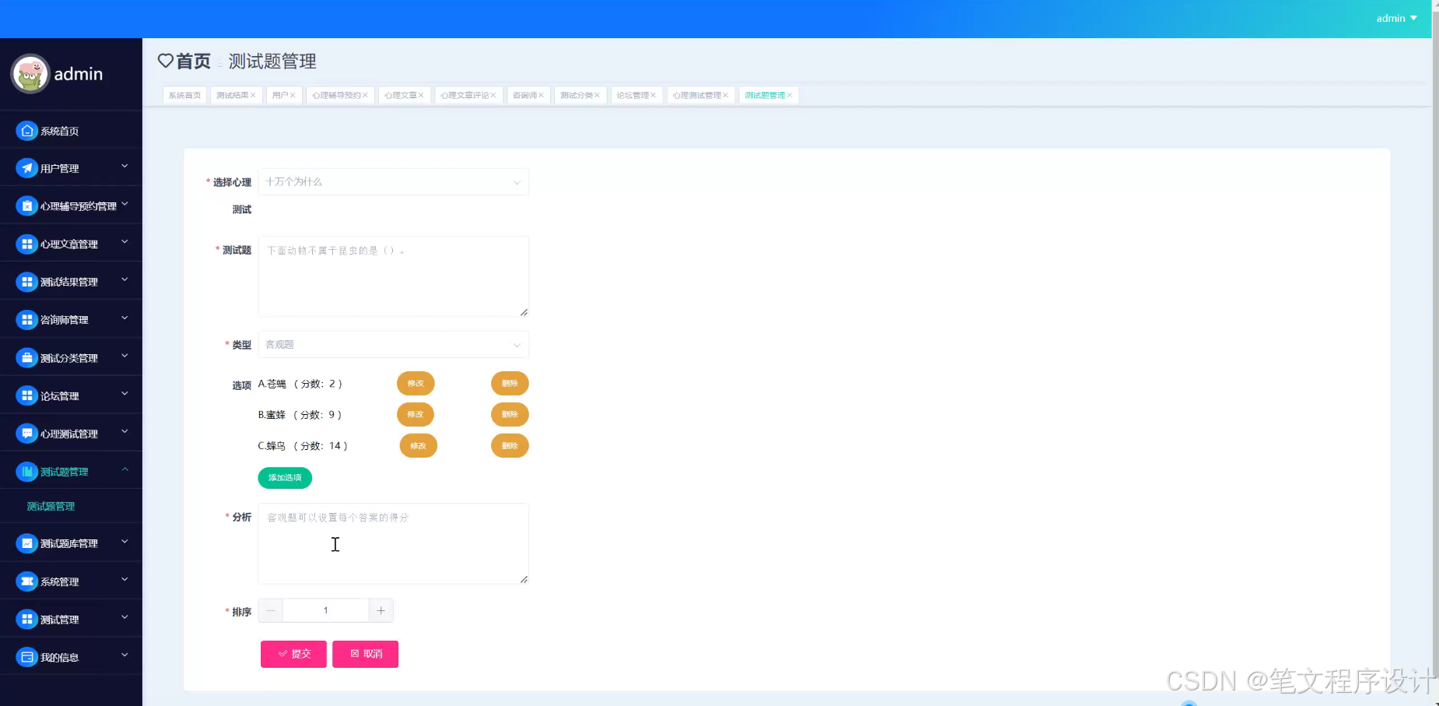The height and width of the screenshot is (706, 1439).
Task: Decrease 排序 value with minus button
Action: click(x=271, y=610)
